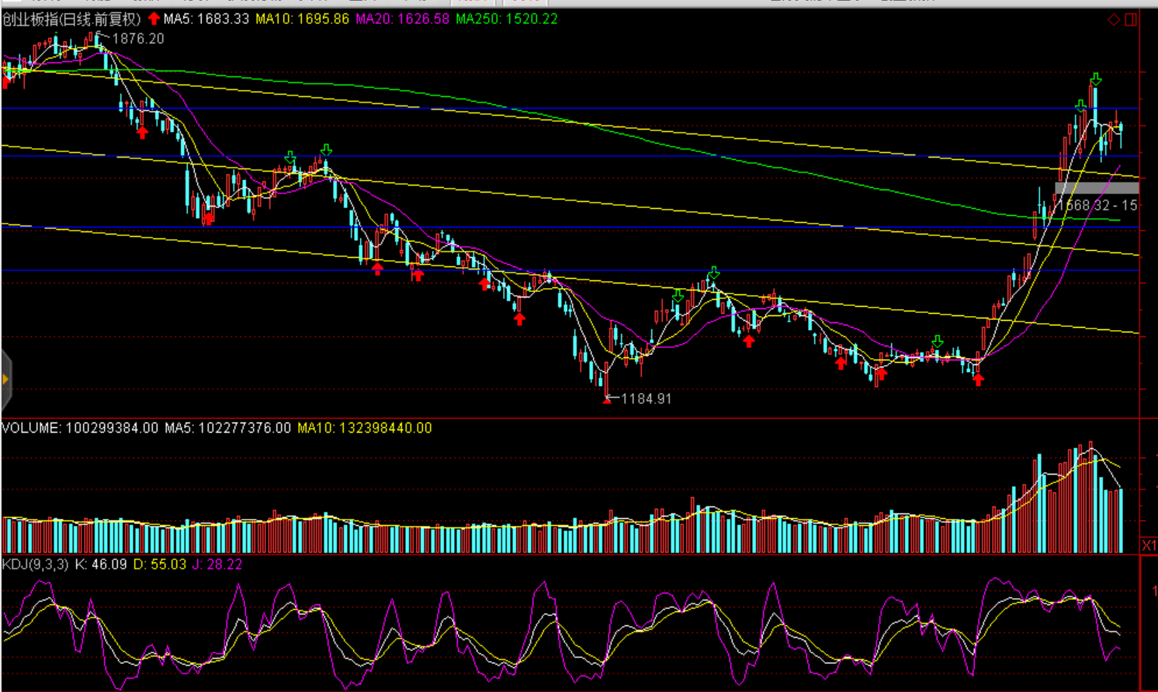Click the red split-panel icon at top right
Screen dimensions: 1158x692
(1131, 19)
